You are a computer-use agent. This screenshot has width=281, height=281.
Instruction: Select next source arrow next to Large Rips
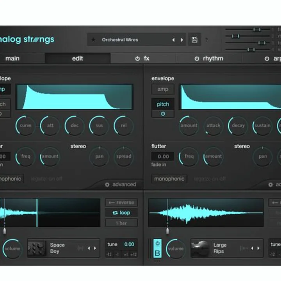(x=258, y=248)
